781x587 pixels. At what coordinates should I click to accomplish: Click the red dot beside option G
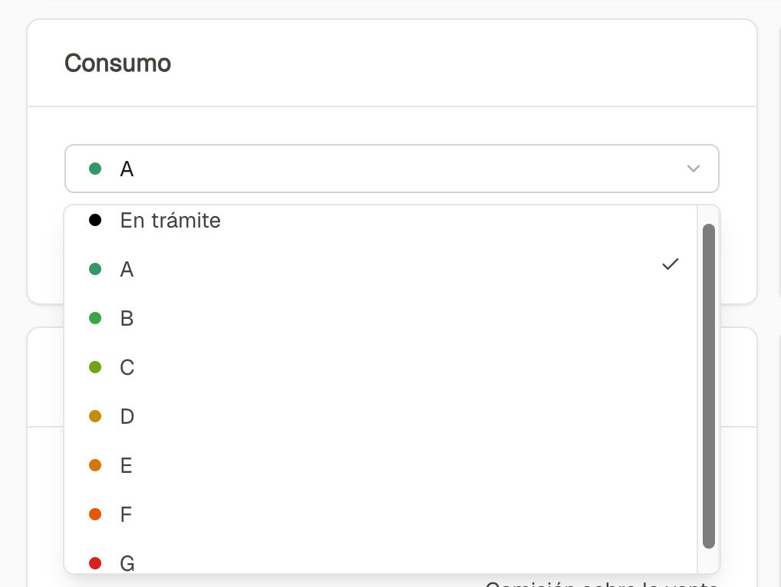(x=95, y=563)
